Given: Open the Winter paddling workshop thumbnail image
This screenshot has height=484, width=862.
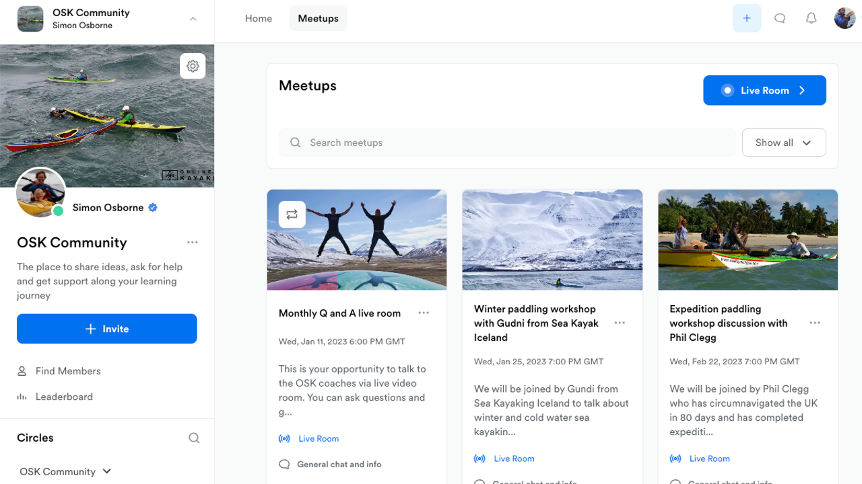Looking at the screenshot, I should tap(552, 240).
